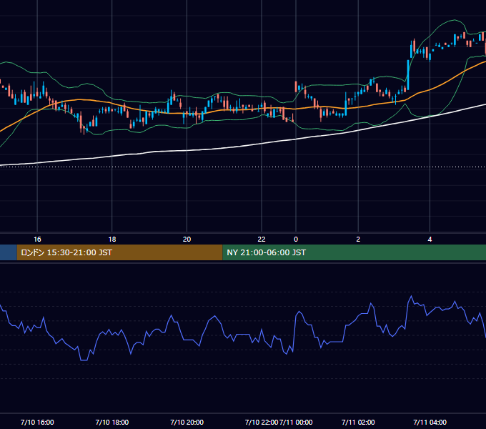486x429 pixels.
Task: Click the hour label 18 on price chart axis
Action: click(x=112, y=240)
